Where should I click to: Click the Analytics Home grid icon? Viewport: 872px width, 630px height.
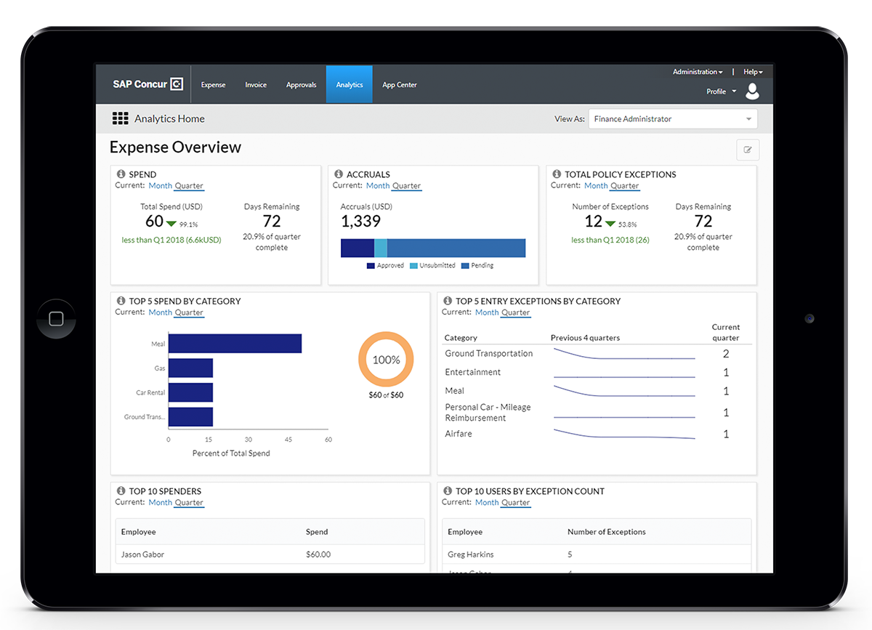tap(120, 118)
